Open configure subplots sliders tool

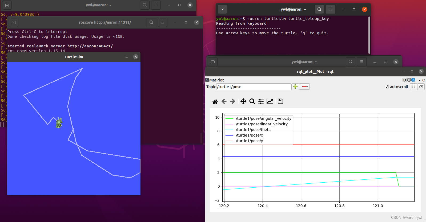[261, 101]
